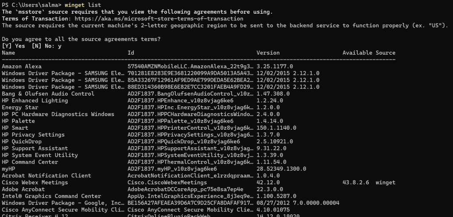Select the Amazon Alexa package row
453x217 pixels.
21,67
